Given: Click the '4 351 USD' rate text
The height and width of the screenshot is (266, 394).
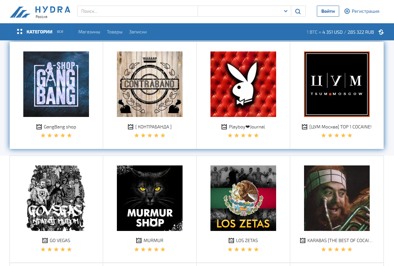Looking at the screenshot, I should [x=332, y=32].
